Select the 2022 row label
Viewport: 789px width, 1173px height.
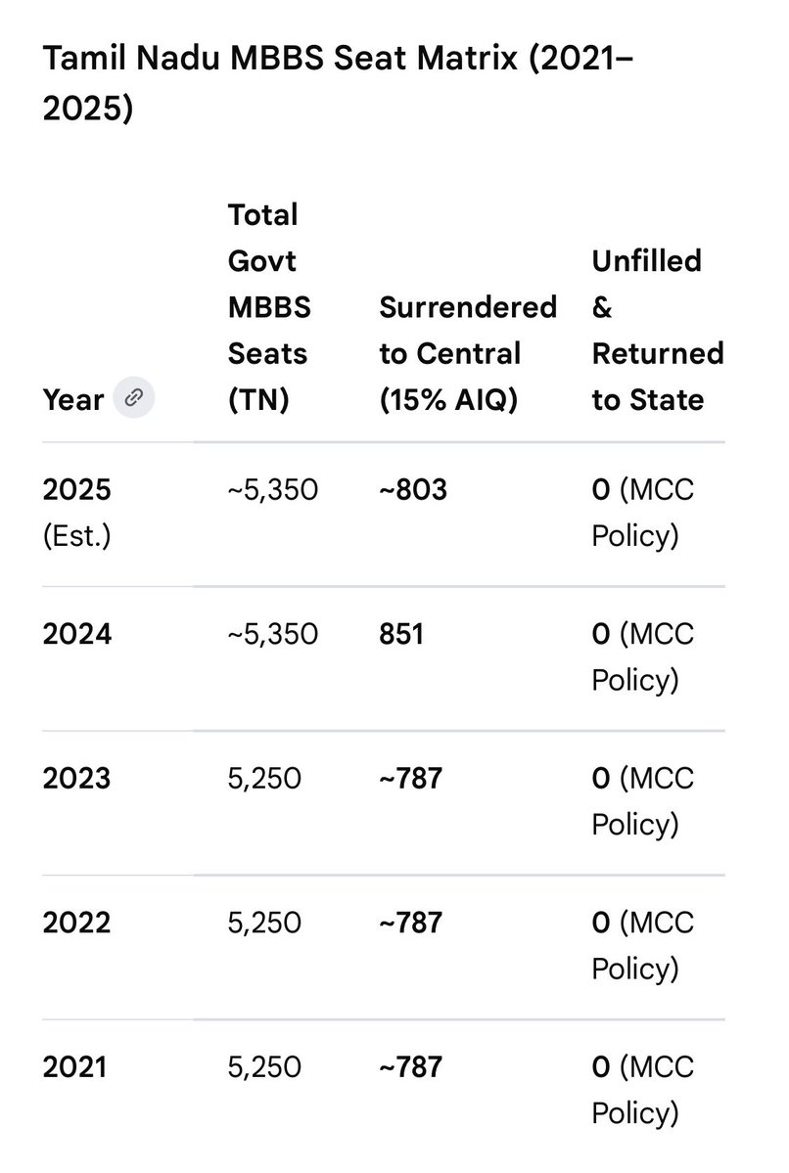pos(76,923)
